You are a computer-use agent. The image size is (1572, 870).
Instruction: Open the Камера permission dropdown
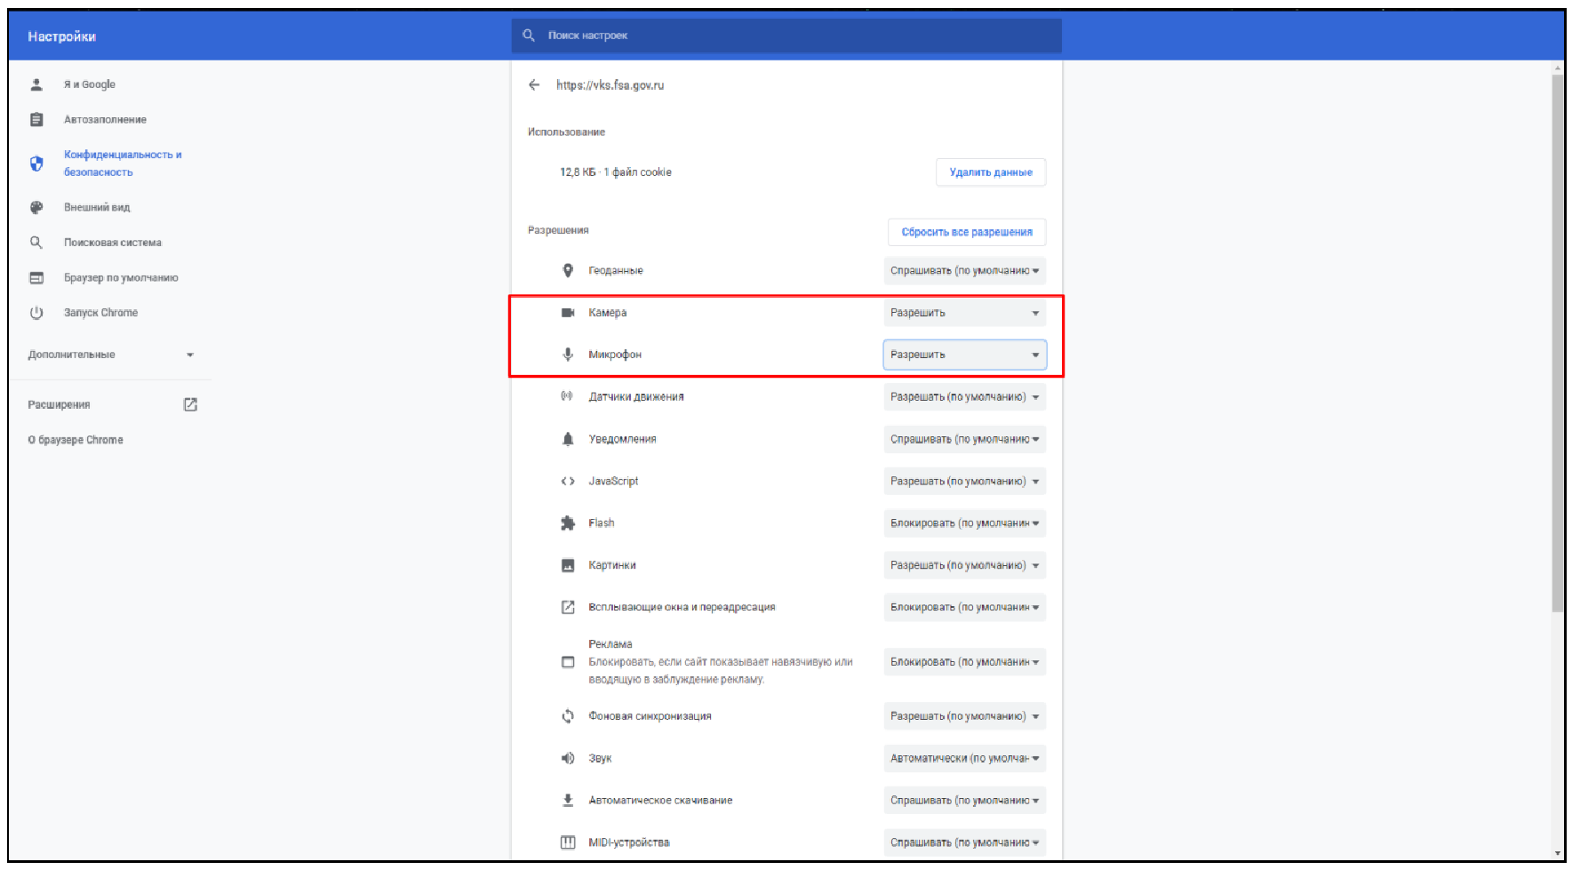point(964,313)
